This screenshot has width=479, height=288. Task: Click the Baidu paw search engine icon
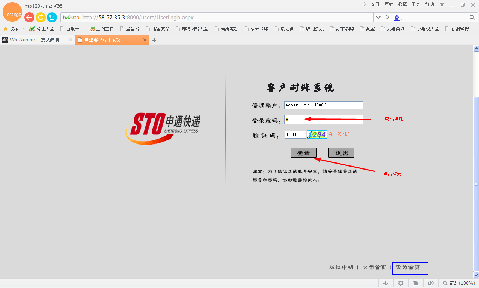[397, 18]
